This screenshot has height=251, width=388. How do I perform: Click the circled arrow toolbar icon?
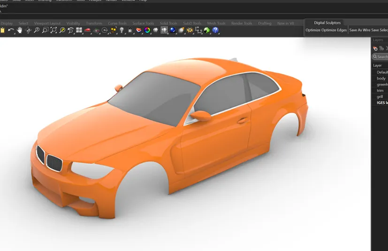105,30
